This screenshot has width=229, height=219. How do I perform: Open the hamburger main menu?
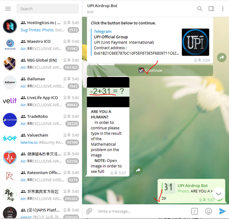tap(8, 9)
